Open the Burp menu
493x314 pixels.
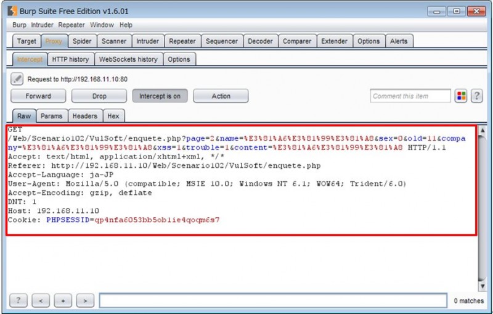19,25
